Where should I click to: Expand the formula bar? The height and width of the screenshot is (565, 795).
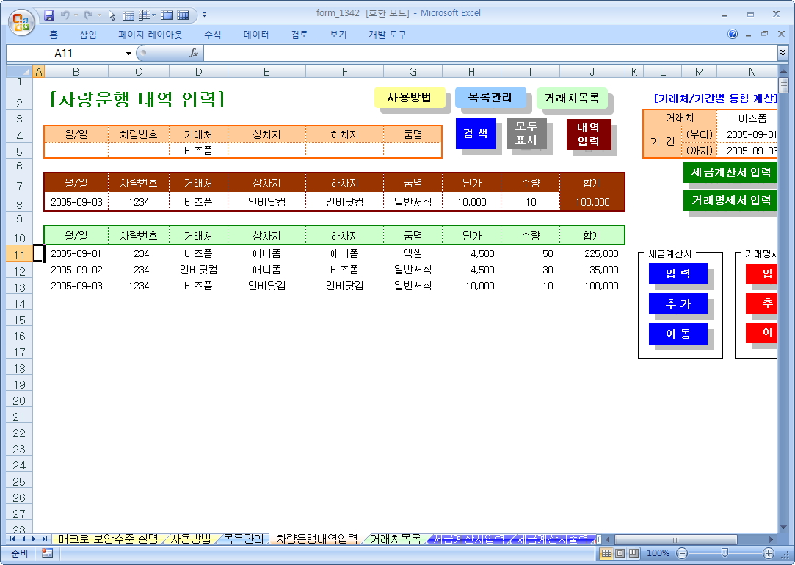point(783,53)
